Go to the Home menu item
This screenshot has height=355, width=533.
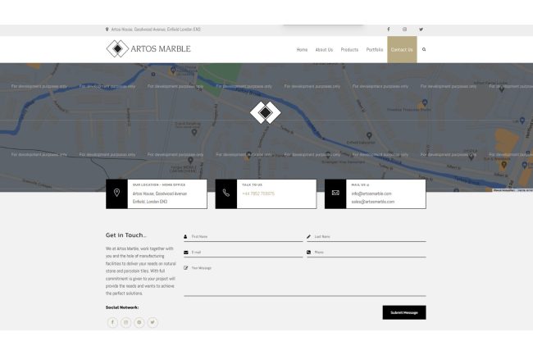coord(302,49)
